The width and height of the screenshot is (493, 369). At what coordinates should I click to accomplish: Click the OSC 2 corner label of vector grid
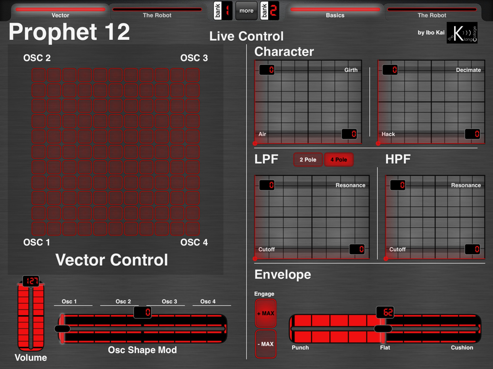point(37,58)
